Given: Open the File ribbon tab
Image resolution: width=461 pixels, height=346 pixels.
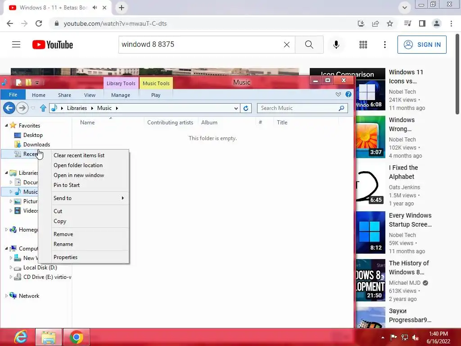Looking at the screenshot, I should 13,95.
